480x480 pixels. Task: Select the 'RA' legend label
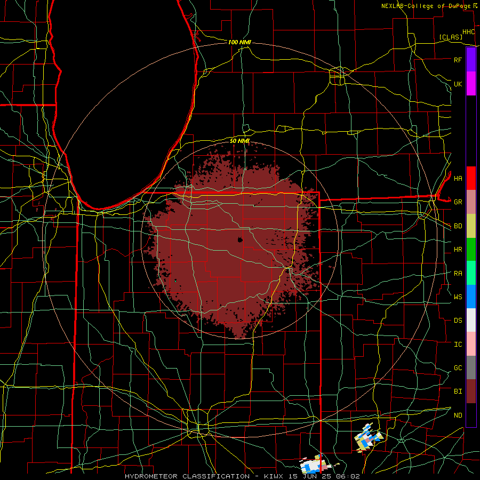point(458,274)
